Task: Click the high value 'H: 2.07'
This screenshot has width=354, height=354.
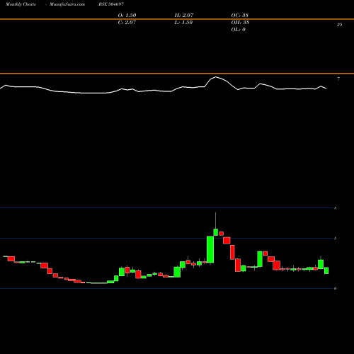Action: [184, 15]
